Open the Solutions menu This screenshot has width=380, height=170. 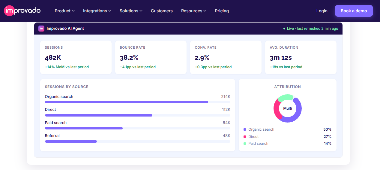[131, 11]
